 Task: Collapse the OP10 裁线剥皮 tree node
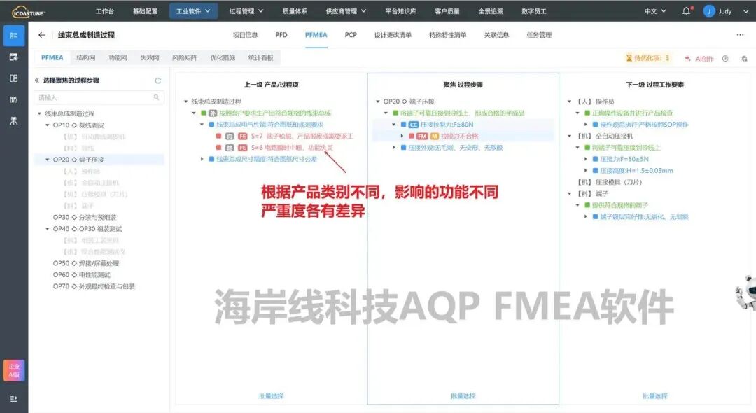pyautogui.click(x=48, y=125)
